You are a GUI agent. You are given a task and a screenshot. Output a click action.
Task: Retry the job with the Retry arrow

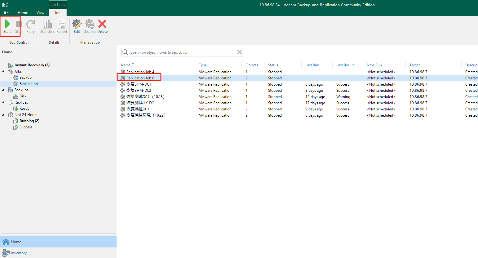click(31, 26)
